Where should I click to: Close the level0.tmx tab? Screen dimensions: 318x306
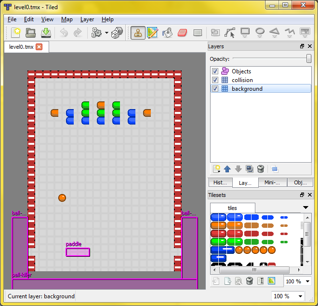point(39,47)
